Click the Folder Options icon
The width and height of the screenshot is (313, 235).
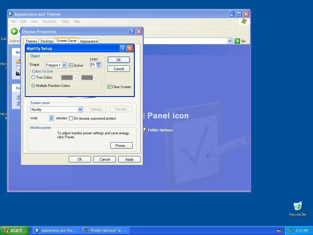(x=145, y=130)
